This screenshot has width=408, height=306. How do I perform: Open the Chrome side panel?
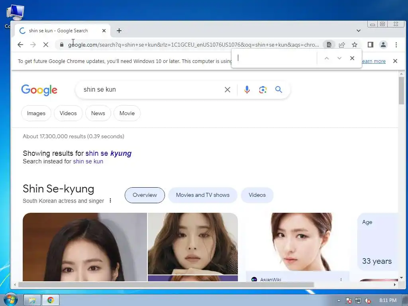tap(371, 45)
